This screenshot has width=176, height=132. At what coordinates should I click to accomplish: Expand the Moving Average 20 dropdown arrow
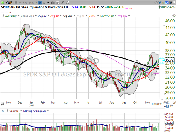tap(48, 111)
